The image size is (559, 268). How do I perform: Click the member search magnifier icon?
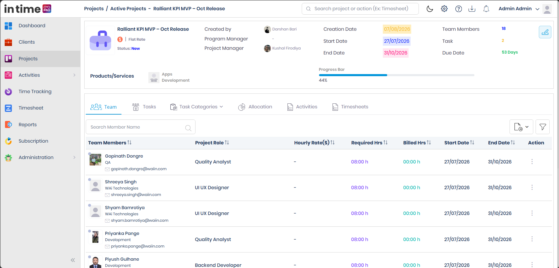pyautogui.click(x=188, y=128)
